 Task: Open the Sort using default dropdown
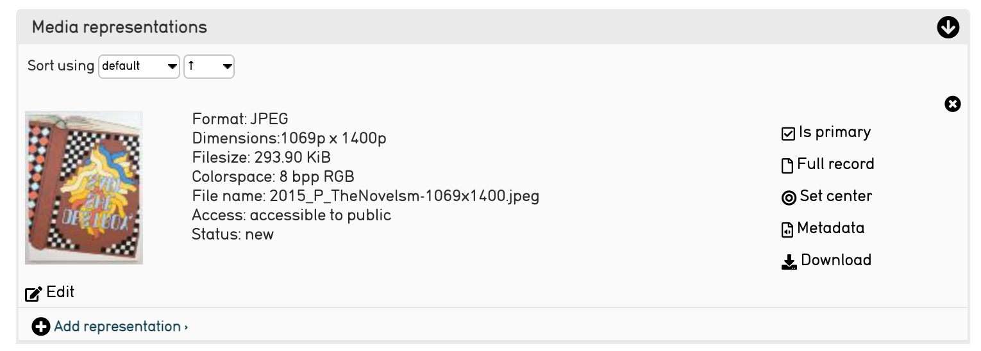[138, 66]
